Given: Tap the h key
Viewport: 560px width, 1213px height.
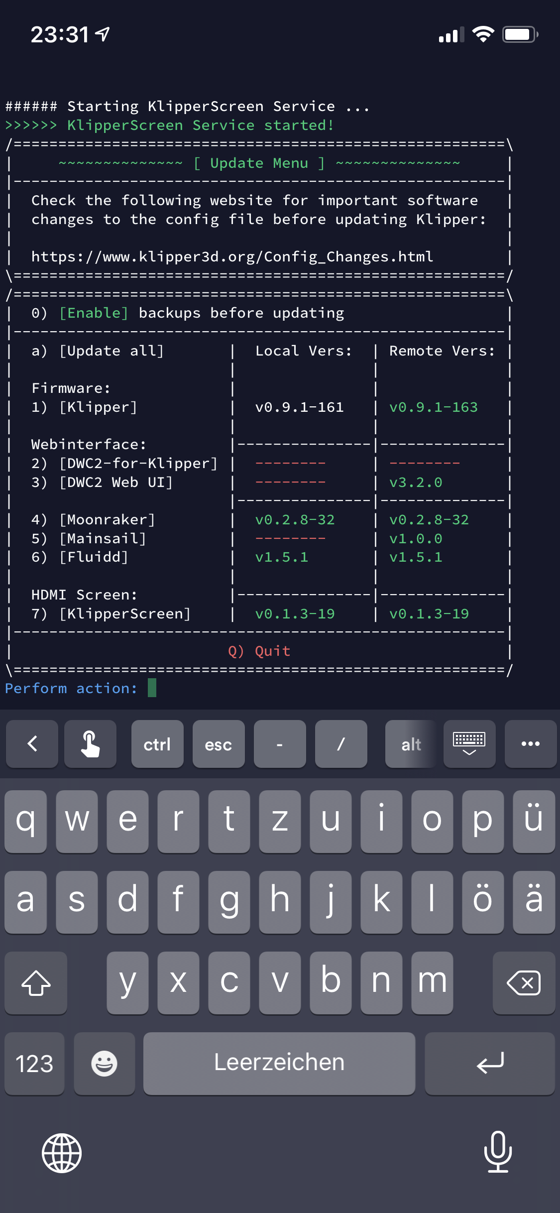Looking at the screenshot, I should (280, 902).
